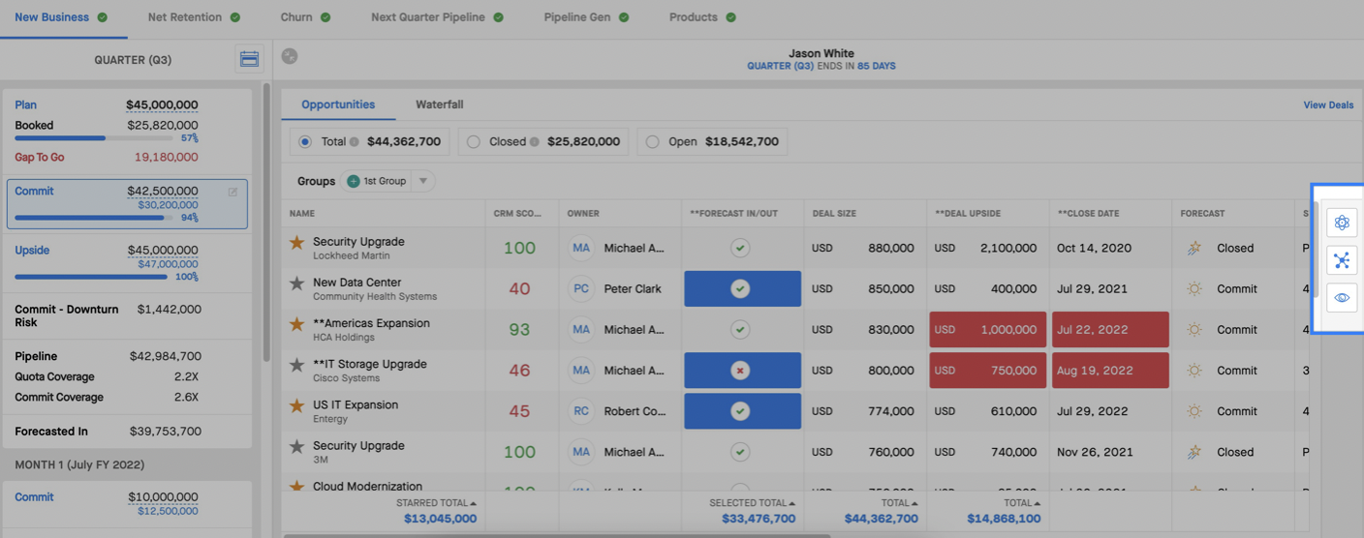This screenshot has width=1364, height=538.
Task: Toggle forecast in/out check for New Data Center
Action: [x=740, y=289]
